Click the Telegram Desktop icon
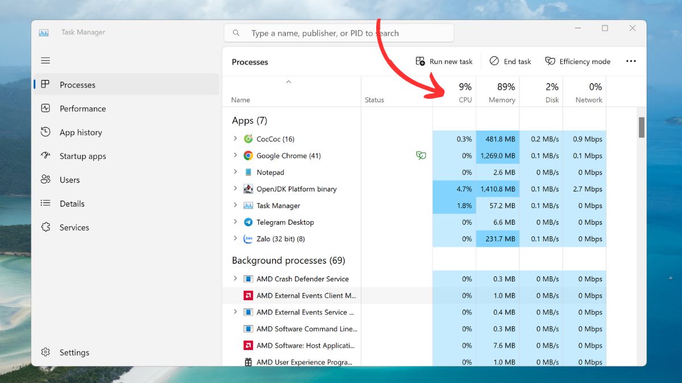 (x=248, y=222)
